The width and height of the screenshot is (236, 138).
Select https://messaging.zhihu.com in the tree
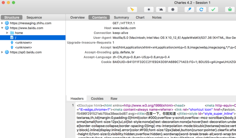pyautogui.click(x=31, y=23)
